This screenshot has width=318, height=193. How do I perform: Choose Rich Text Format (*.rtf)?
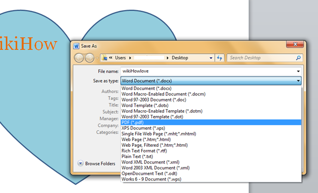pos(211,151)
